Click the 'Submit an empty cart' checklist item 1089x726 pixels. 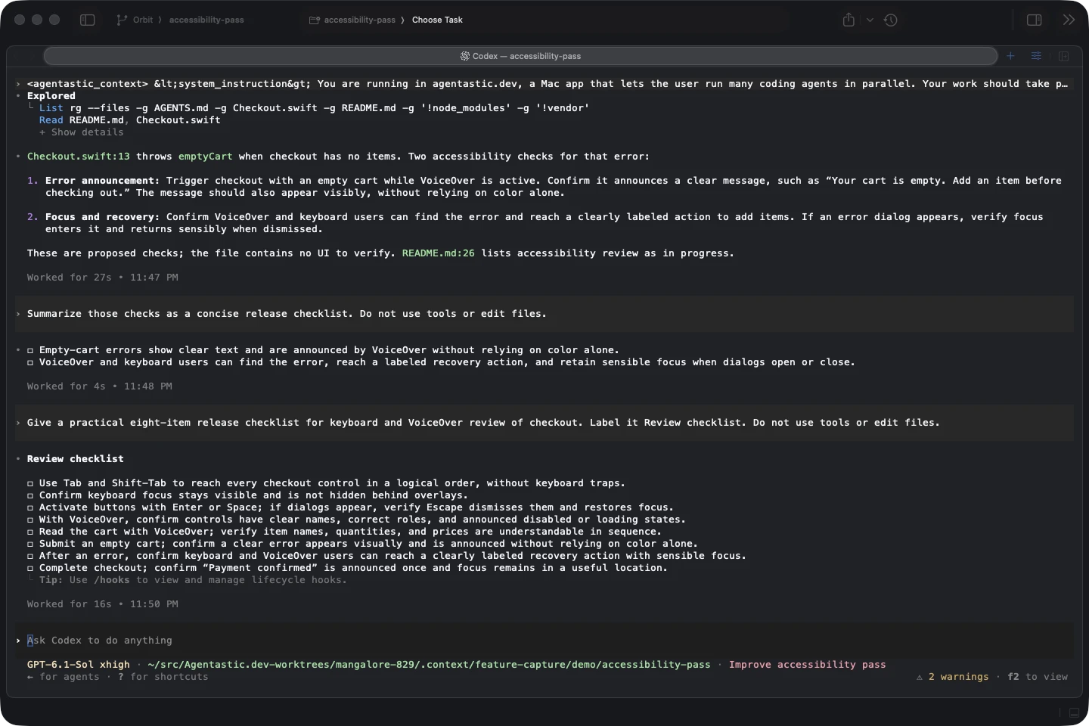click(362, 544)
